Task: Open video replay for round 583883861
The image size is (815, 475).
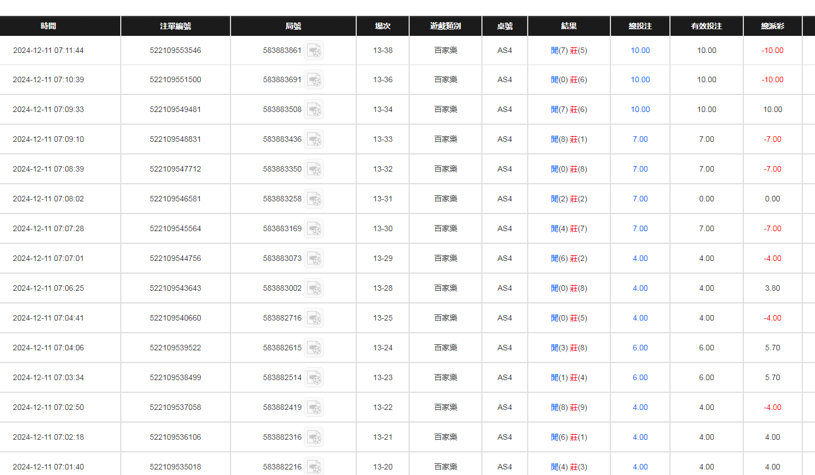Action: coord(314,51)
